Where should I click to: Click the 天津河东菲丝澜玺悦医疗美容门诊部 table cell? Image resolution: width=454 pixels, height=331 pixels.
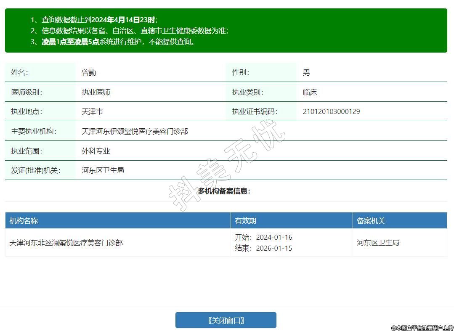(66, 243)
